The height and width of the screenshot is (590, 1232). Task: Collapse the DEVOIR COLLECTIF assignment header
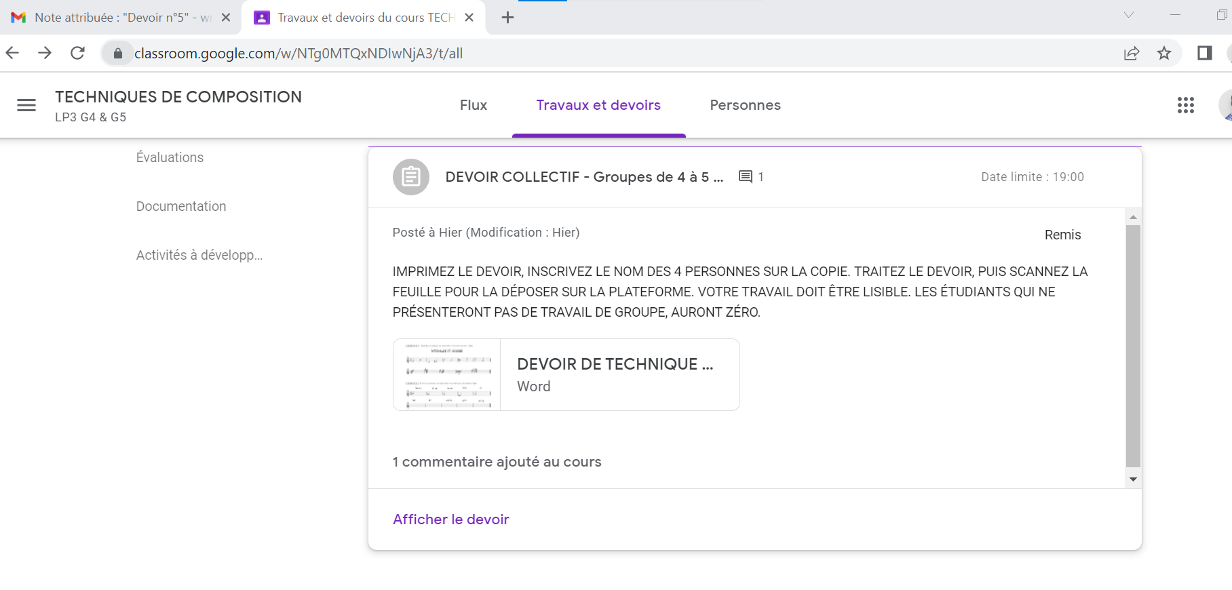pos(583,177)
